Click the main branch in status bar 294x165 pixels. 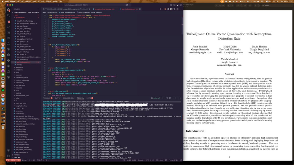point(25,160)
